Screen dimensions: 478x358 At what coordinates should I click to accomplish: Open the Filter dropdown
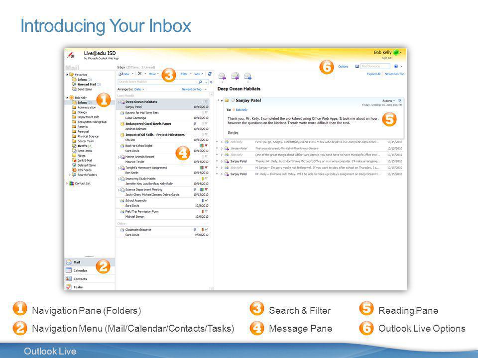click(x=186, y=74)
